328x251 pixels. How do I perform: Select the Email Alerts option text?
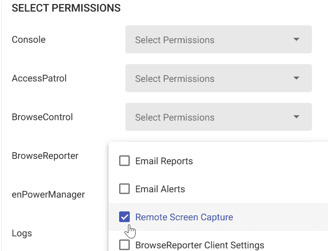(x=160, y=189)
